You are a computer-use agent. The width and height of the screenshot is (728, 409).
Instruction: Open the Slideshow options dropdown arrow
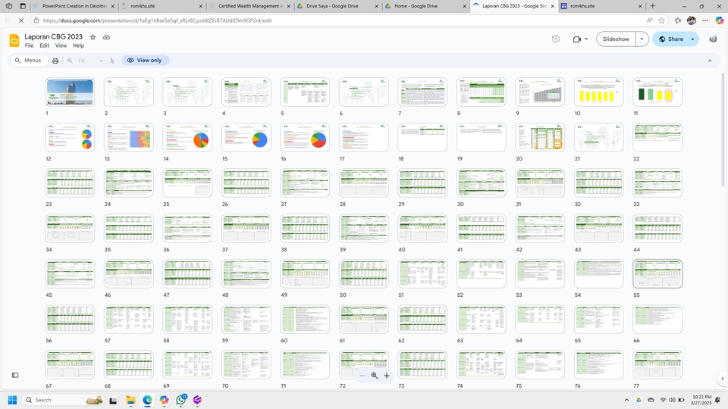point(642,39)
